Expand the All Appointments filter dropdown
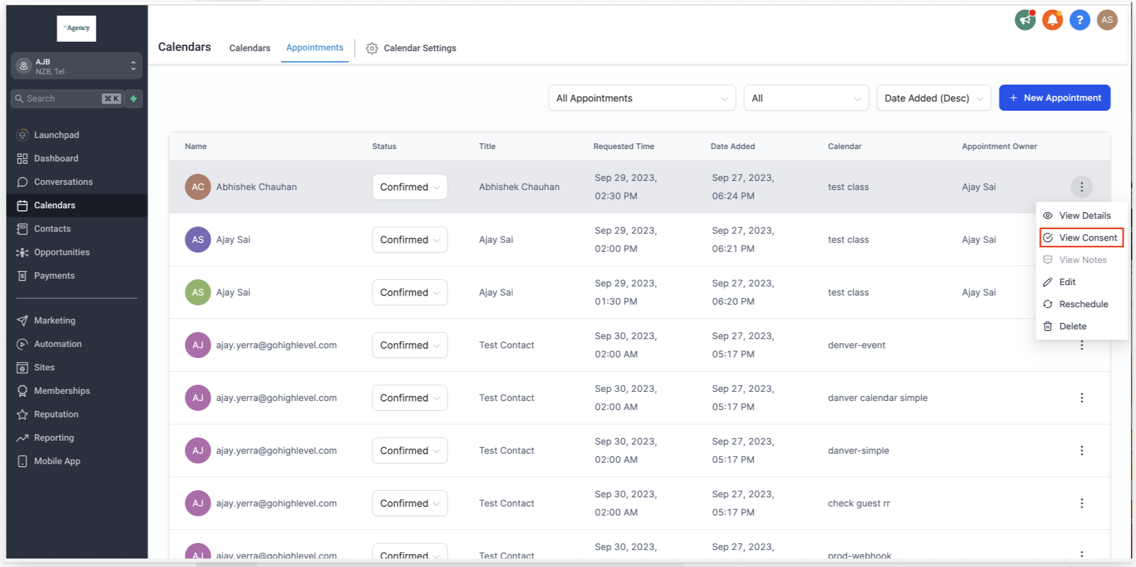The width and height of the screenshot is (1136, 567). pos(642,98)
